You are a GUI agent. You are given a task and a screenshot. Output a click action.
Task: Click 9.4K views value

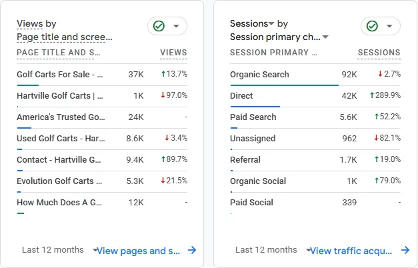point(135,160)
